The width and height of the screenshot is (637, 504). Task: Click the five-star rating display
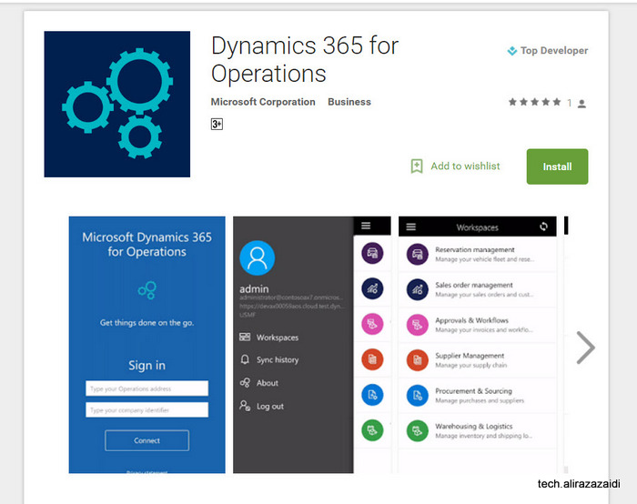[534, 102]
